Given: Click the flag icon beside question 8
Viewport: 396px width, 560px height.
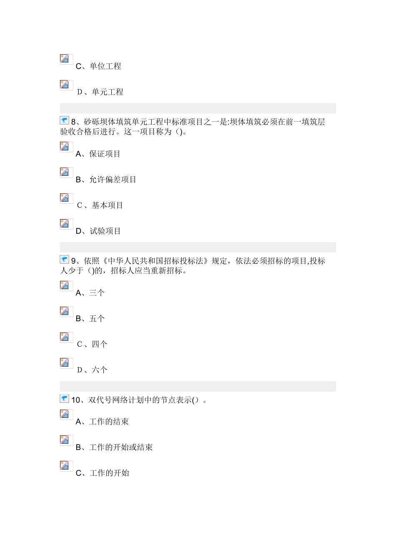Looking at the screenshot, I should pyautogui.click(x=65, y=121).
